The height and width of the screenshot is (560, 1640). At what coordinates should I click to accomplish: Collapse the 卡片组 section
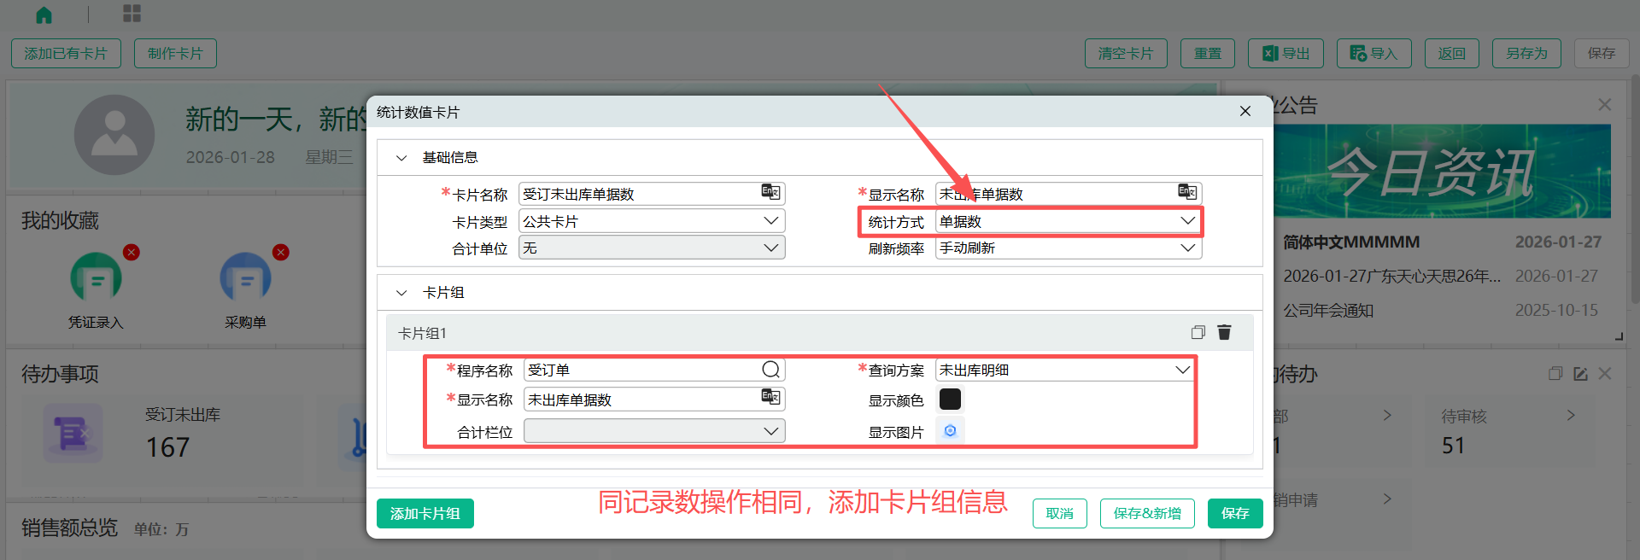[x=401, y=293]
